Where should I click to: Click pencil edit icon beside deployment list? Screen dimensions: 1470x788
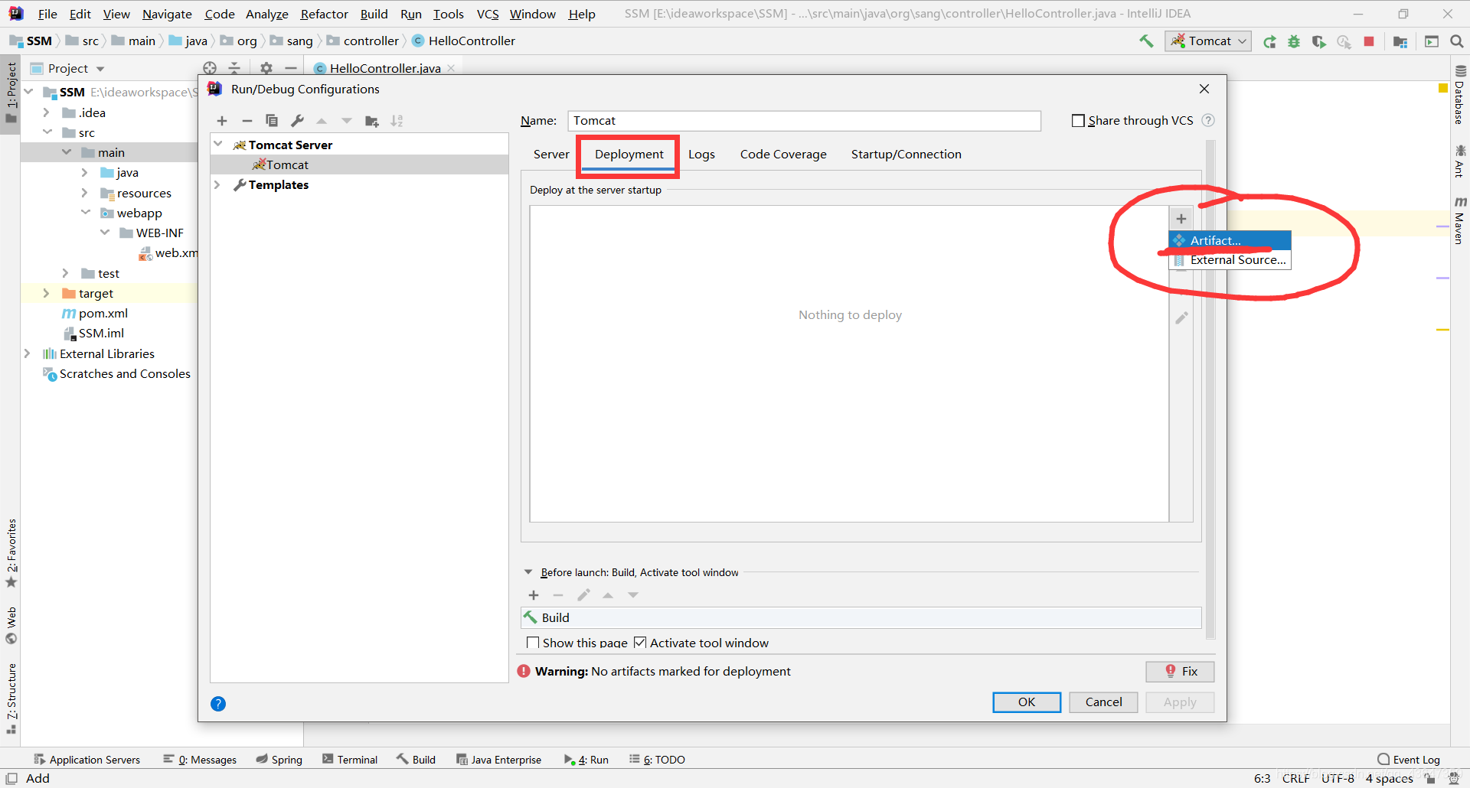click(x=1181, y=317)
